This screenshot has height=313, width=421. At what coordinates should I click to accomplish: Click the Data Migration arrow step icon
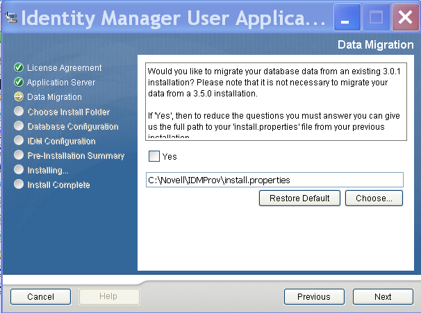(x=19, y=97)
